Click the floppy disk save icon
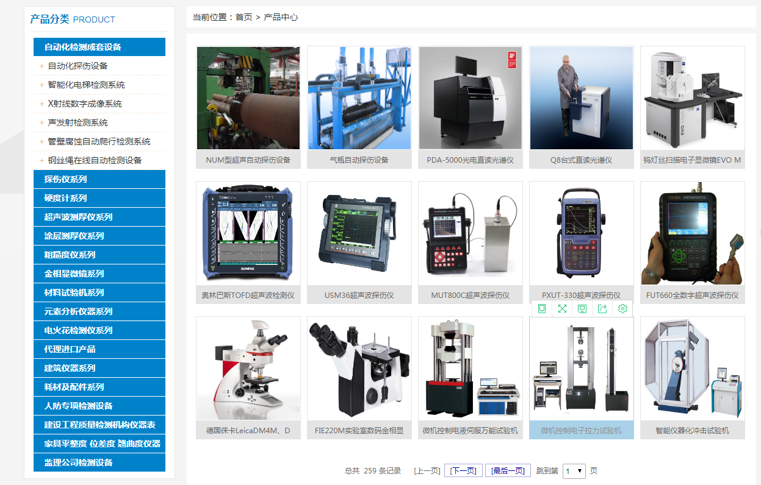Viewport: 761px width, 485px height. tap(582, 309)
